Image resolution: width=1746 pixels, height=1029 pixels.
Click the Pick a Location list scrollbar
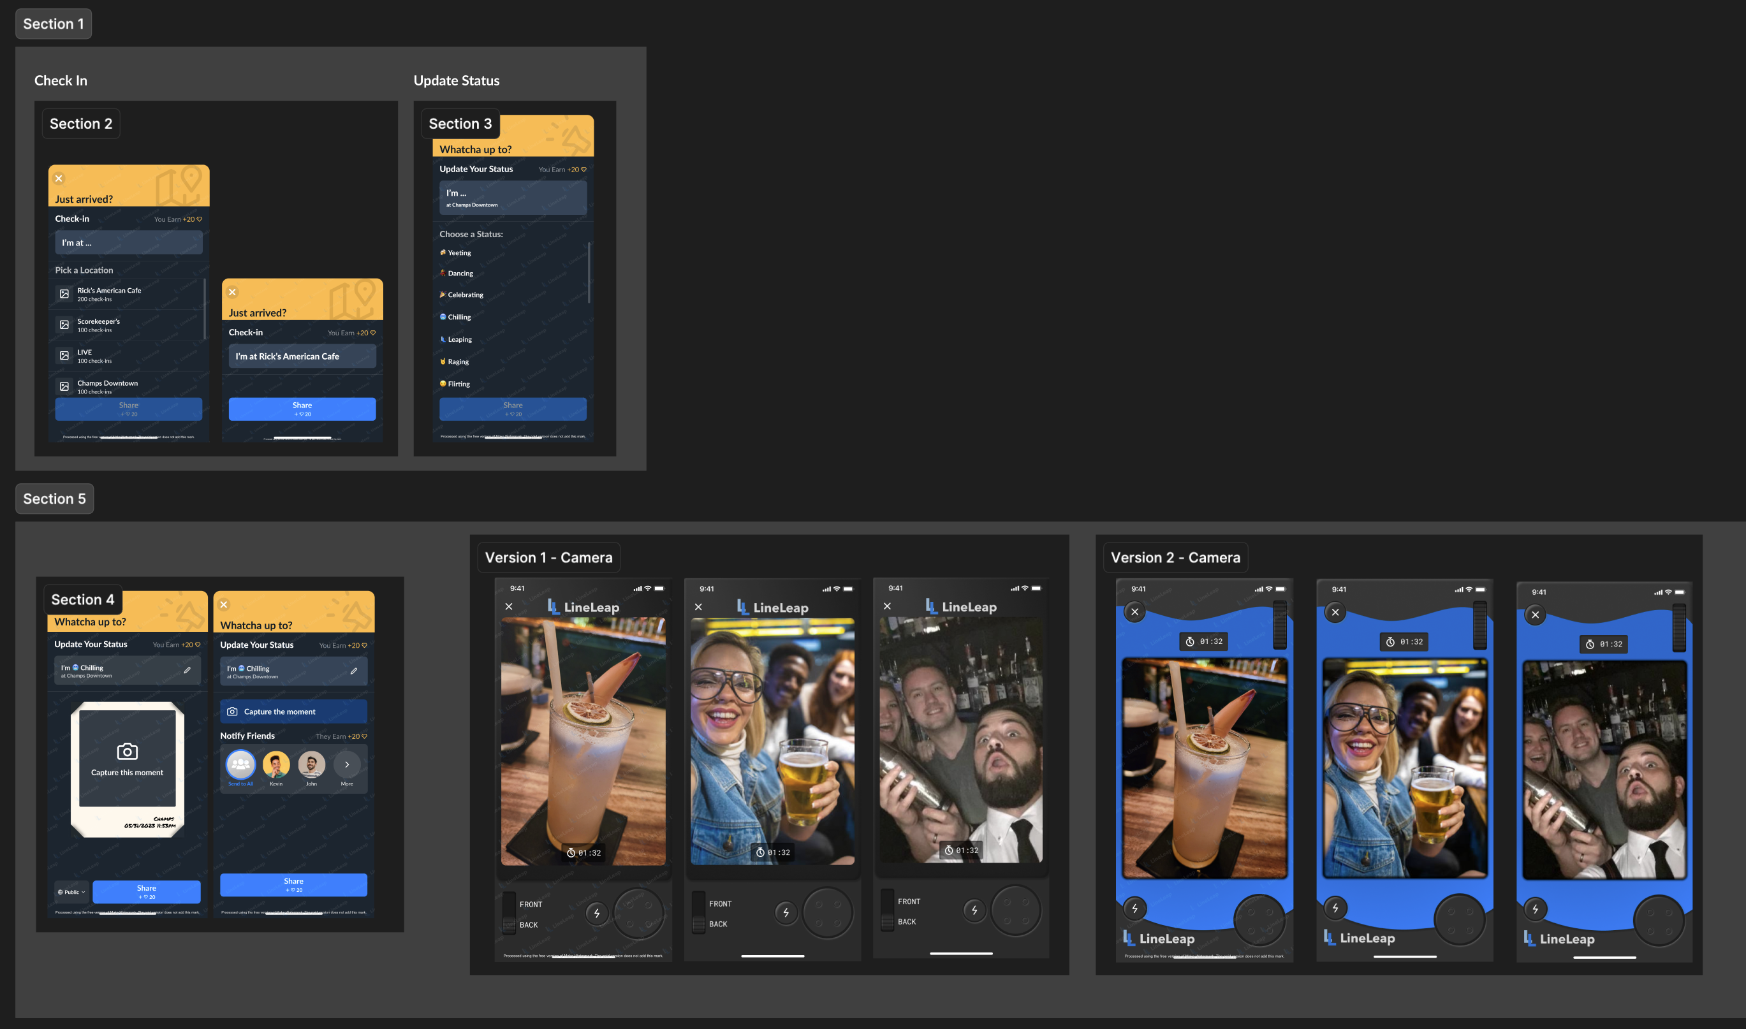(x=205, y=309)
